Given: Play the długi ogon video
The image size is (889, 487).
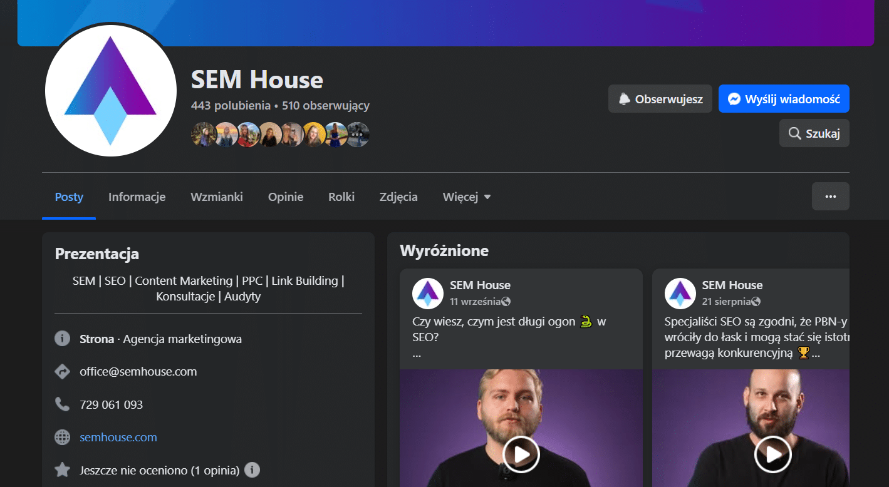Looking at the screenshot, I should pyautogui.click(x=521, y=454).
